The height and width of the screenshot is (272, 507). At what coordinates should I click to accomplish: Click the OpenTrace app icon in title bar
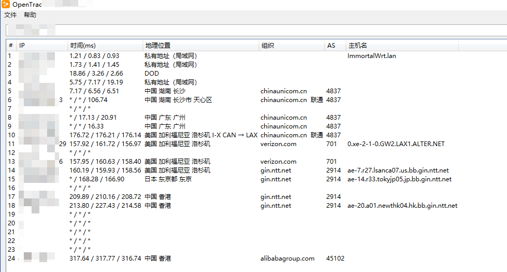(6, 5)
